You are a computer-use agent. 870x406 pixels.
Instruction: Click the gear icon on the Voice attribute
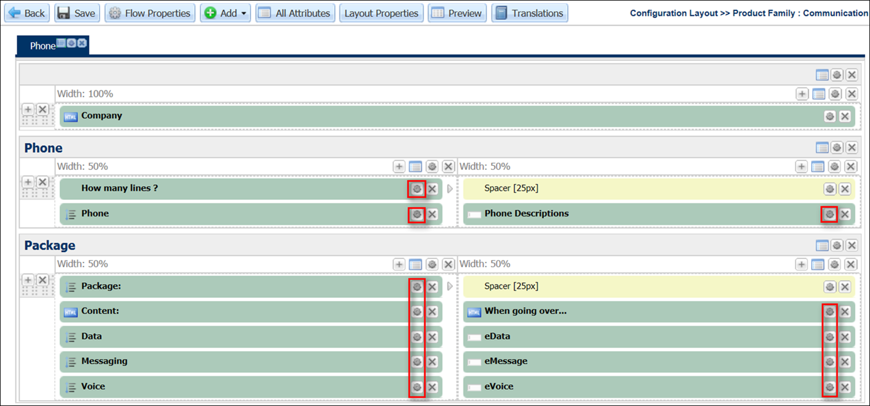(x=417, y=386)
